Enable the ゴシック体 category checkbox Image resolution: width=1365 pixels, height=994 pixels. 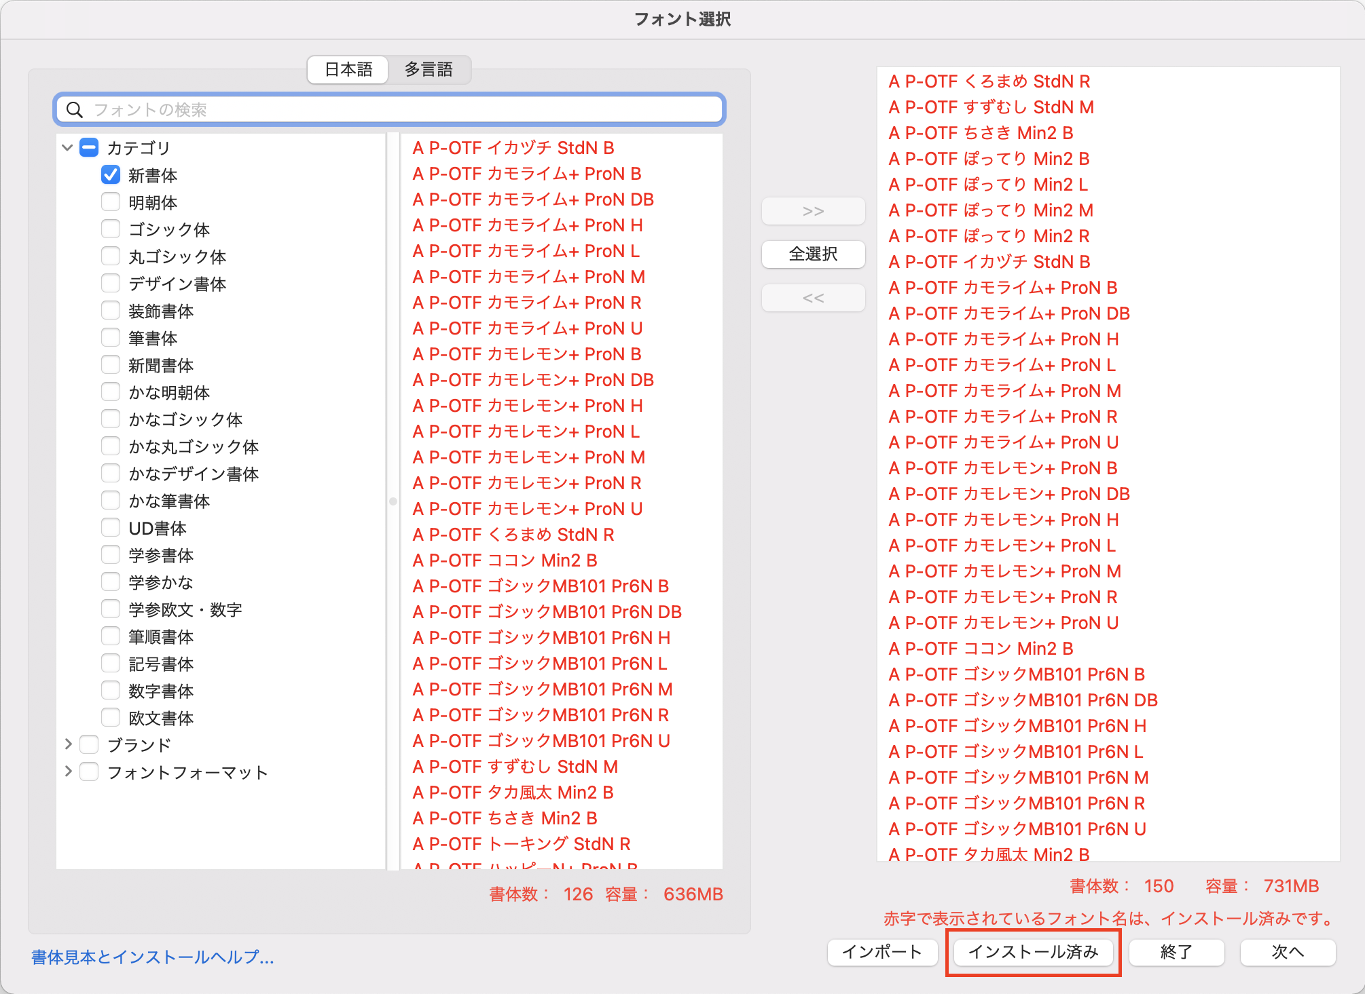coord(112,230)
